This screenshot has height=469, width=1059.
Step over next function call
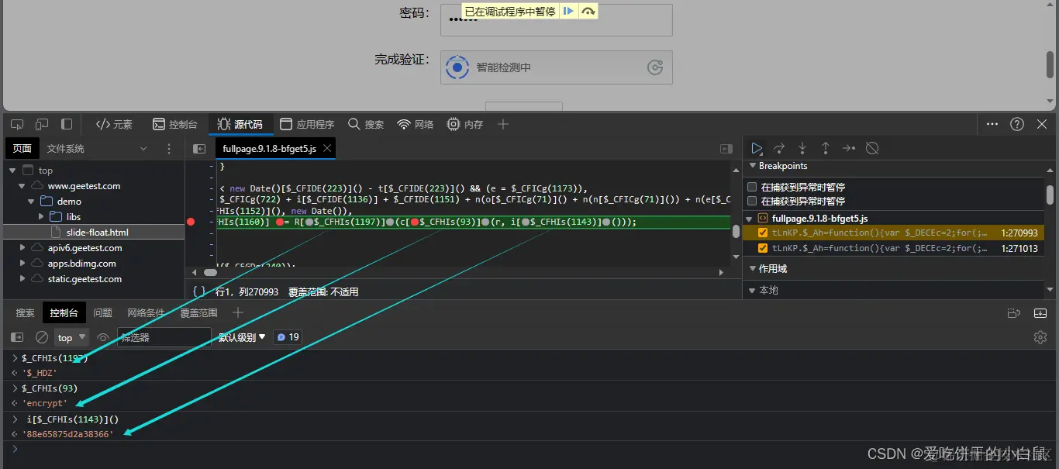click(x=779, y=148)
